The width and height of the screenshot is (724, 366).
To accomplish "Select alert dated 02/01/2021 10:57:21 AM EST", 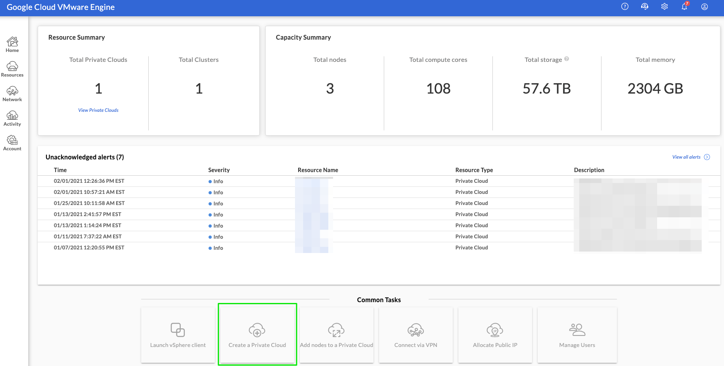I will coord(379,192).
